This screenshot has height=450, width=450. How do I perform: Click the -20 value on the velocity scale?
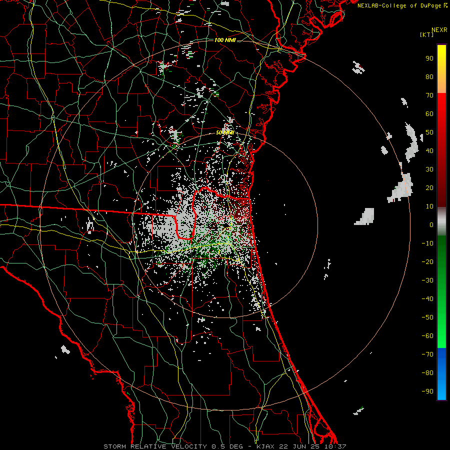427,262
